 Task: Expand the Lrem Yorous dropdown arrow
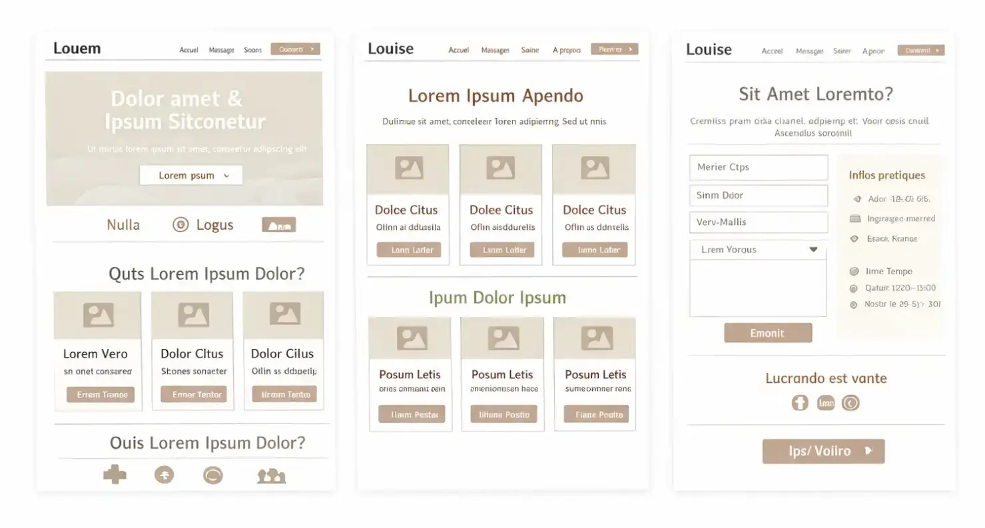(x=813, y=250)
